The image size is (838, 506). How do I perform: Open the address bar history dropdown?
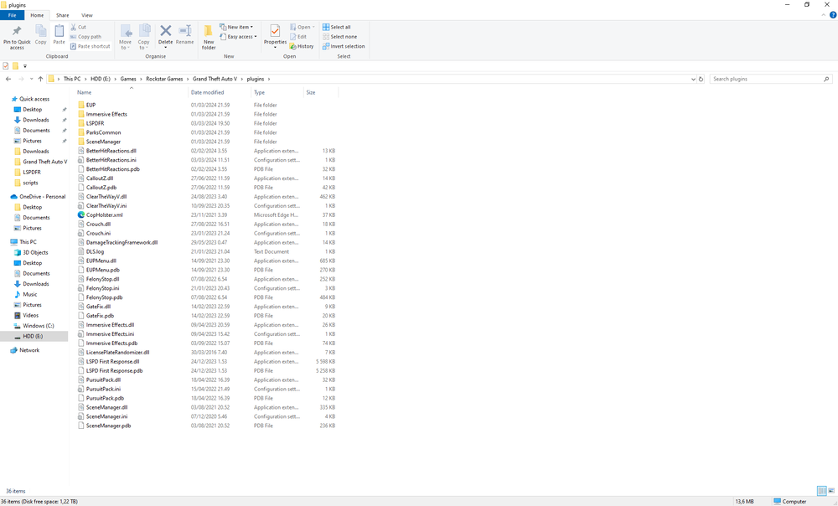tap(692, 79)
